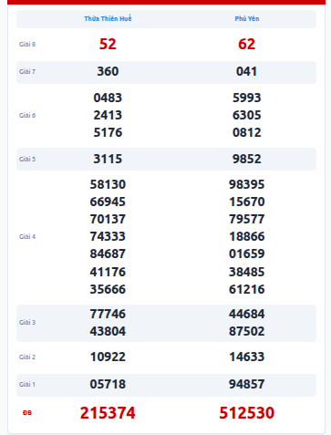Select Giải 1 number 94857
This screenshot has height=435, width=331.
click(x=247, y=384)
